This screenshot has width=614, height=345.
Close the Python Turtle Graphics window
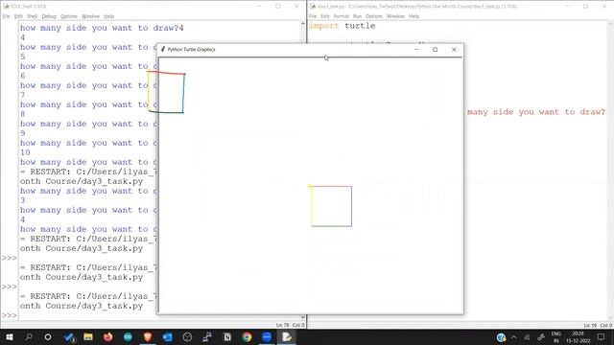pyautogui.click(x=454, y=49)
